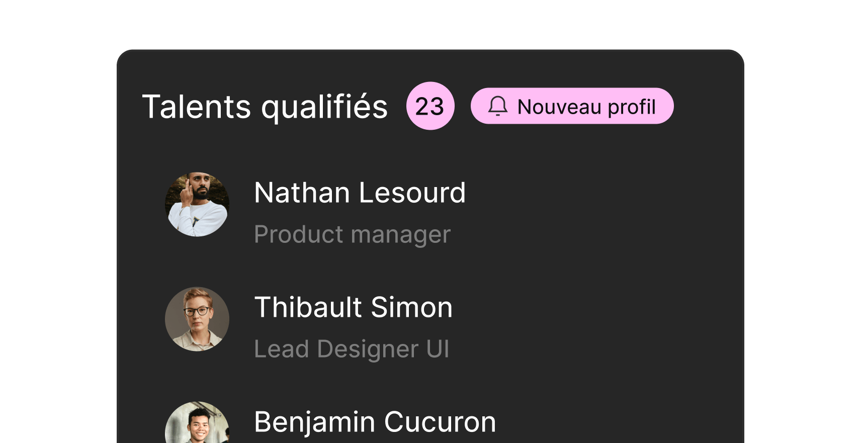Click the Lead Designer UI subtitle
Viewport: 861px width, 443px height.
[x=352, y=349]
